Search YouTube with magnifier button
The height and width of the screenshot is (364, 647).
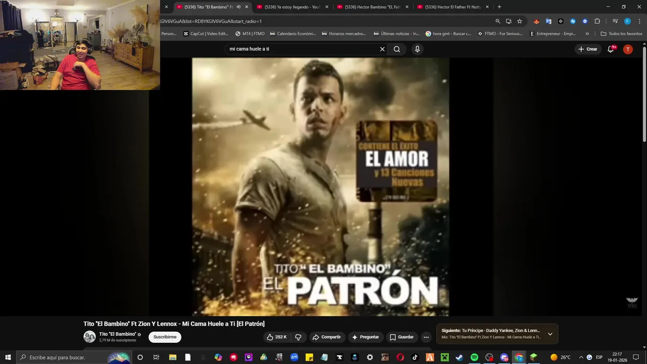397,49
